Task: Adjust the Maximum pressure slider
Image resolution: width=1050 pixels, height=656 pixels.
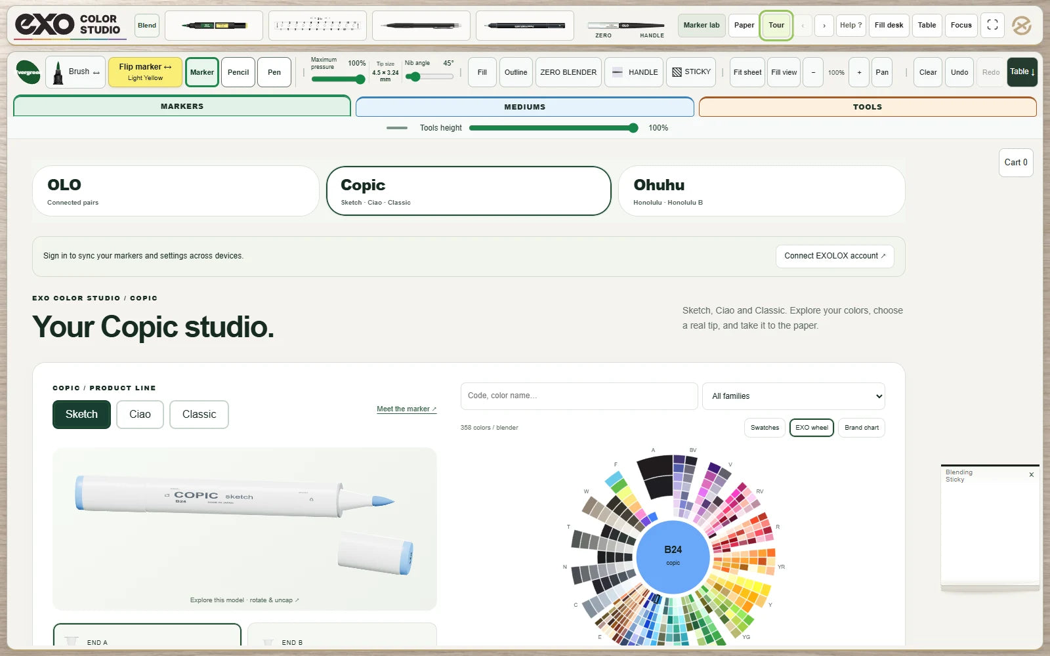Action: click(x=338, y=79)
